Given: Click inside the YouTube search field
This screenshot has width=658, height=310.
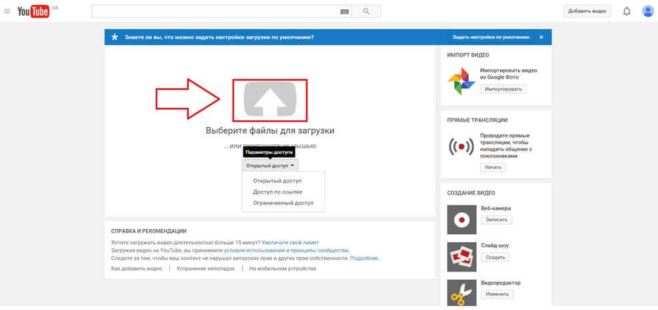Looking at the screenshot, I should (x=215, y=11).
